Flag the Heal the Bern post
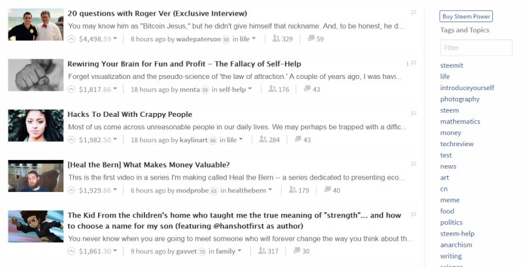Screen dimensions: 523x267 pos(414,164)
